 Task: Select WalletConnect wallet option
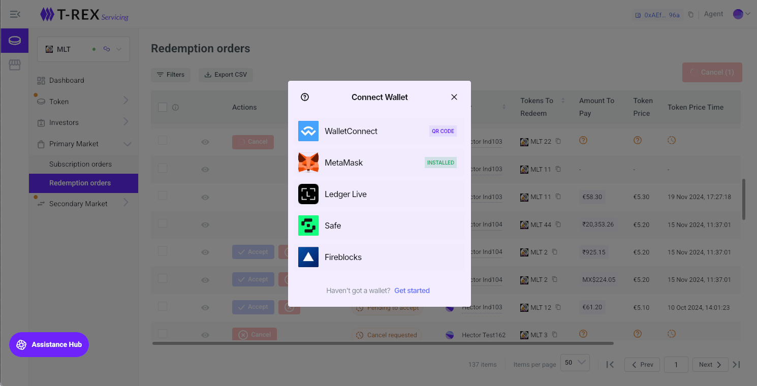[379, 131]
